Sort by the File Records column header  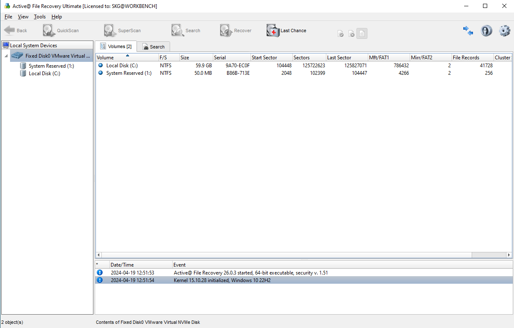473,57
